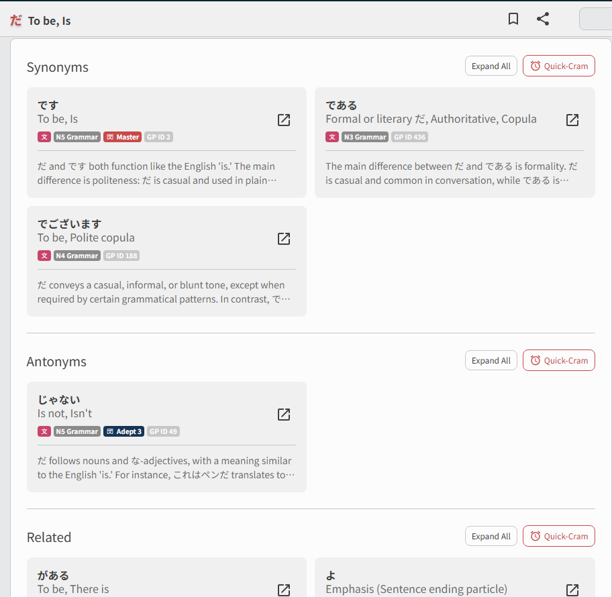Click the Master badge on です card
This screenshot has width=612, height=597.
(122, 137)
